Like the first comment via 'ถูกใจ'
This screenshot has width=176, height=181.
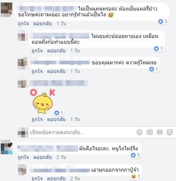(x=23, y=23)
